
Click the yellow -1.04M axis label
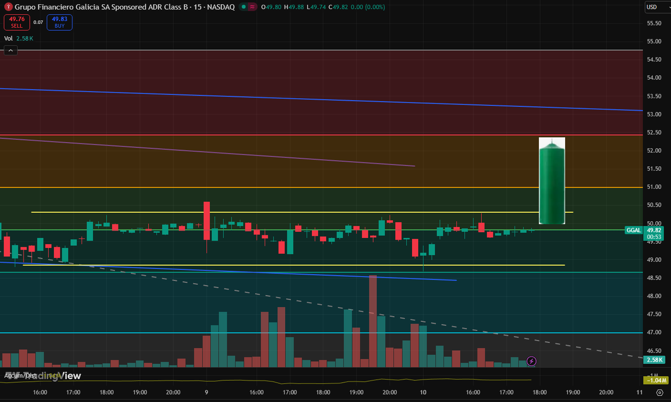coord(655,380)
